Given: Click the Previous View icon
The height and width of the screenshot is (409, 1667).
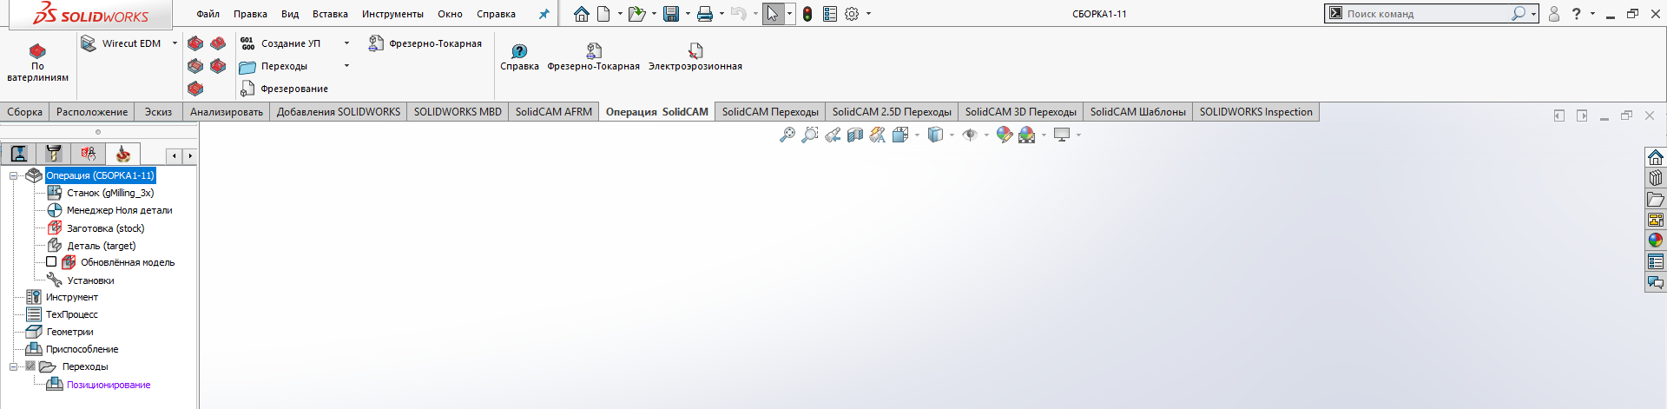Looking at the screenshot, I should pyautogui.click(x=833, y=135).
